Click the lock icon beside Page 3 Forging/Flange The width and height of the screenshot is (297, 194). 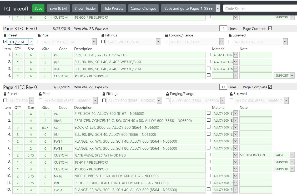click(167, 35)
